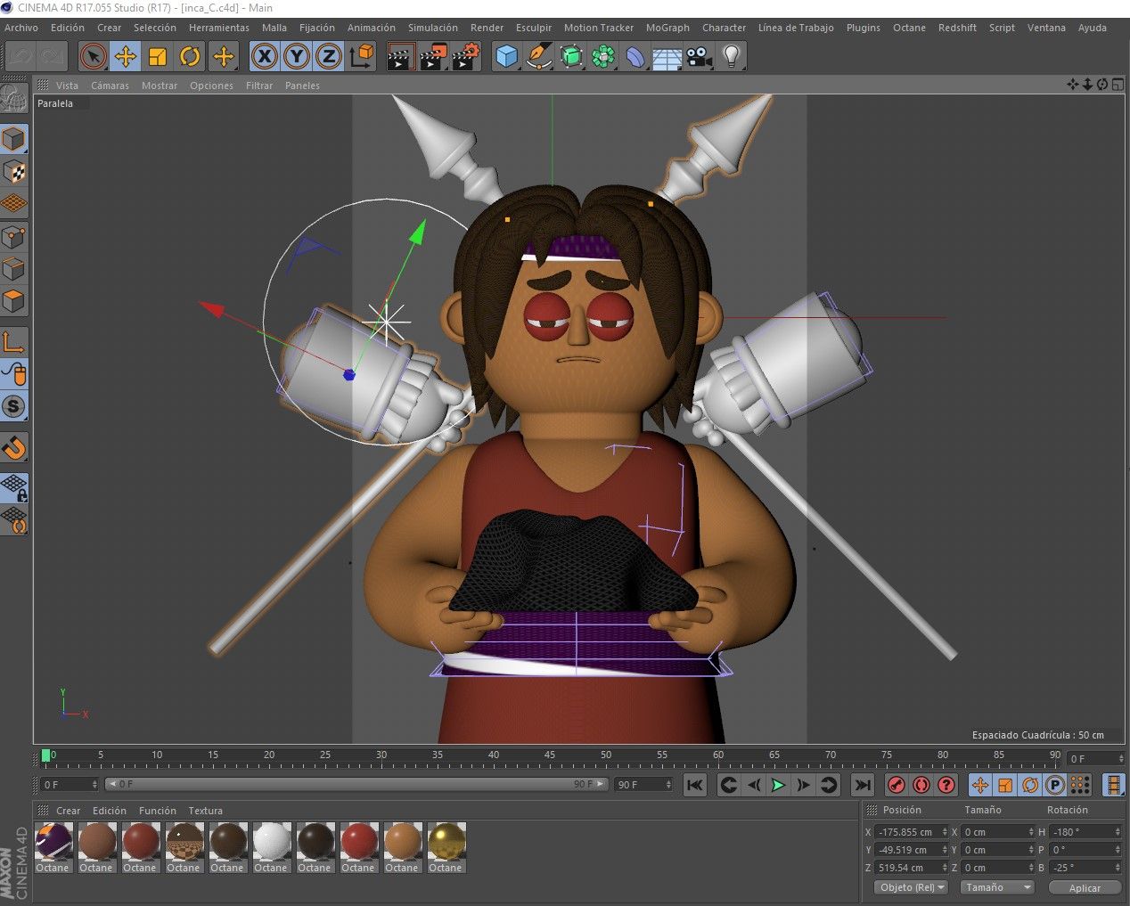This screenshot has width=1130, height=906.
Task: Open the Octane menu
Action: tap(909, 28)
